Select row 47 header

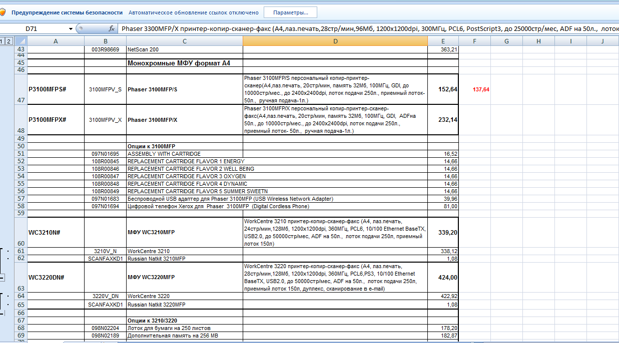tap(21, 89)
